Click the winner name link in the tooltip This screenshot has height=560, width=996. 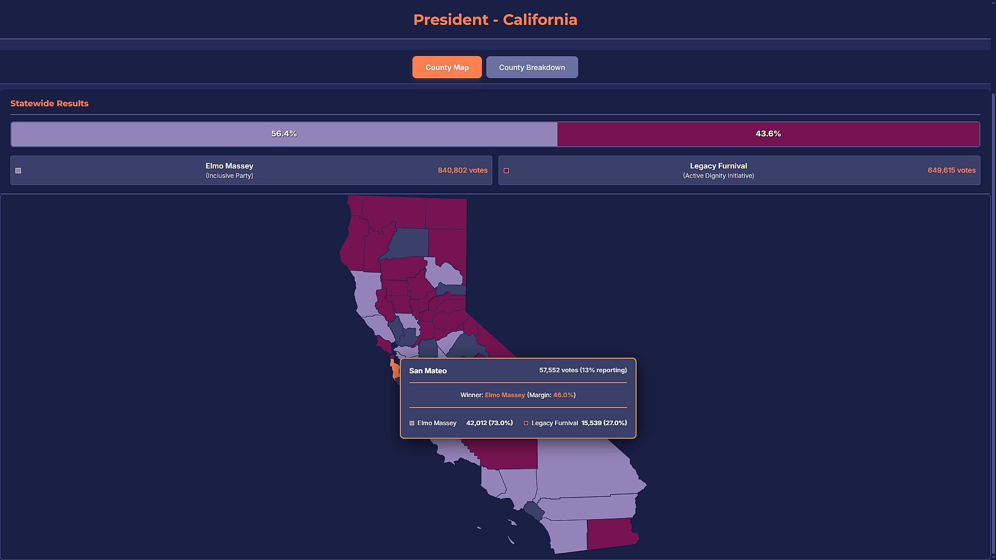click(505, 395)
